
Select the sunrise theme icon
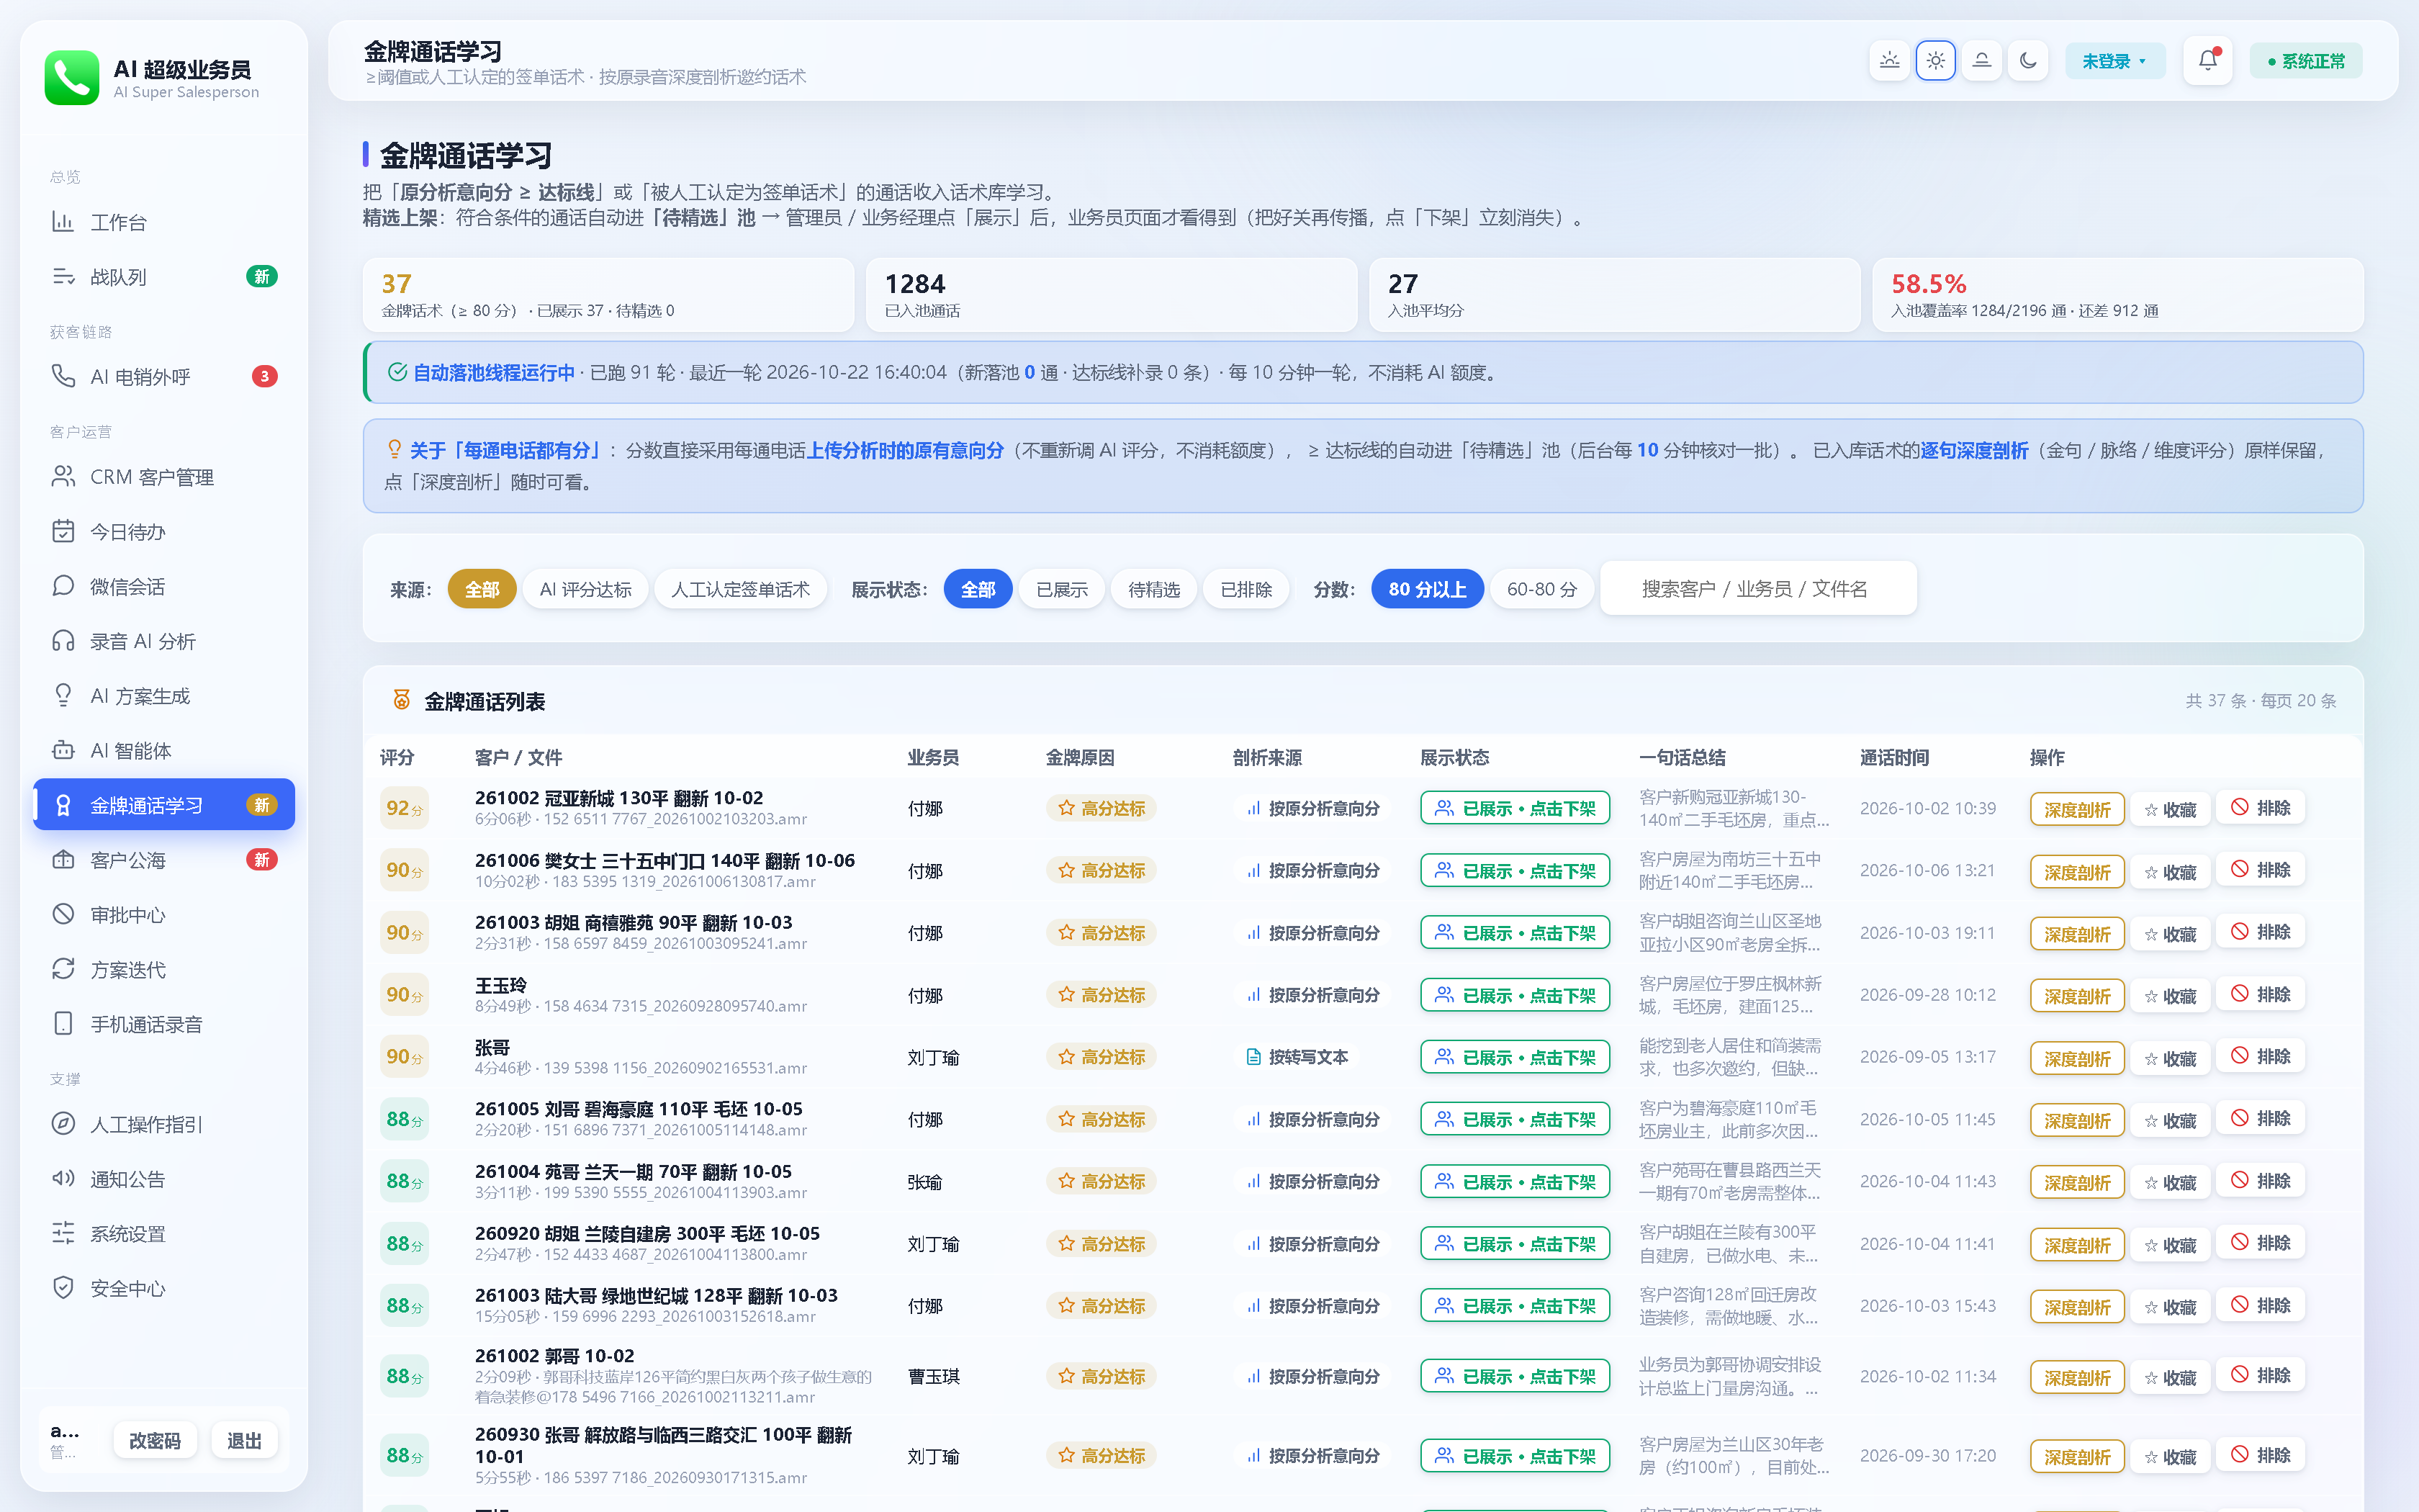[1889, 61]
